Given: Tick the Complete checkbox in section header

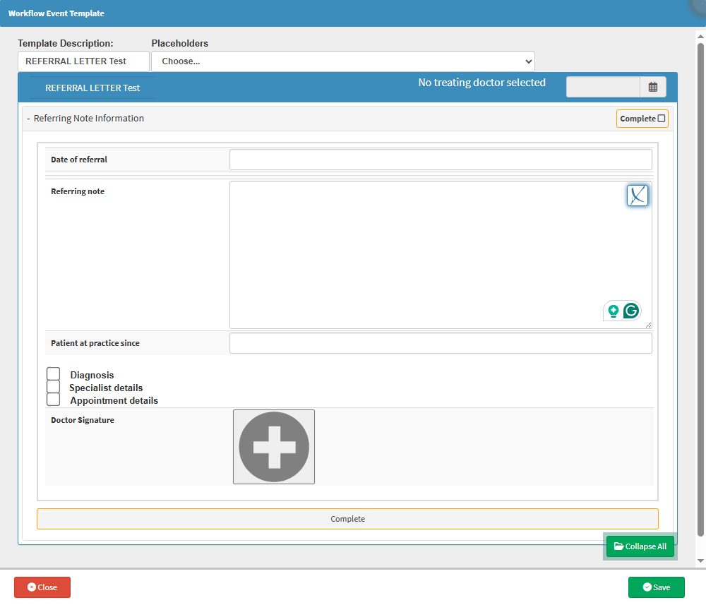Looking at the screenshot, I should click(x=662, y=119).
